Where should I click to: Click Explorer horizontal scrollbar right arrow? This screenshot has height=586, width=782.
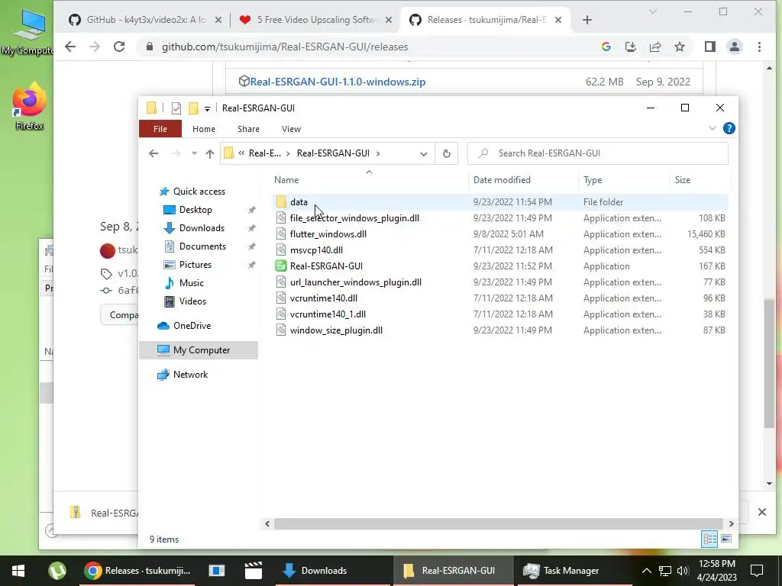click(731, 523)
